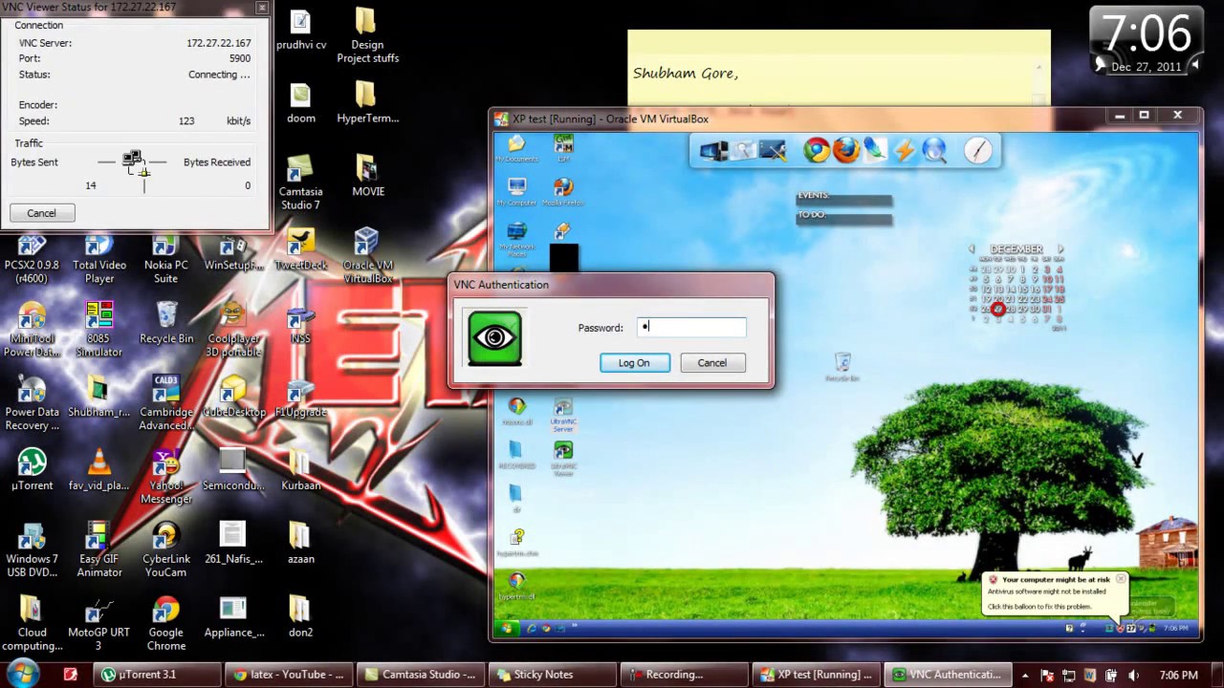Click the volume speaker tray icon
Screen dimensions: 1224x688
[x=1133, y=676]
